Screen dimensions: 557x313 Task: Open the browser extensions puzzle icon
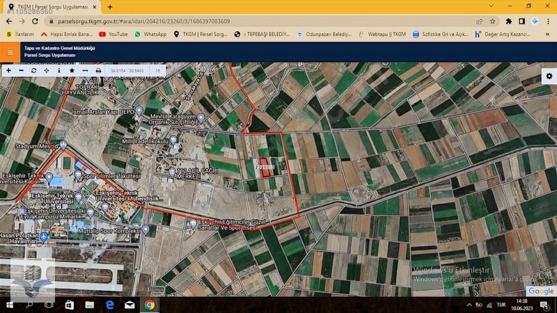[x=509, y=22]
